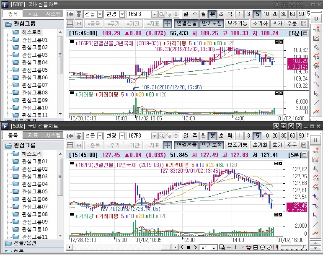Toggle the 만기보정 button in the bottom chart
This screenshot has height=255, width=323.
pyautogui.click(x=211, y=145)
